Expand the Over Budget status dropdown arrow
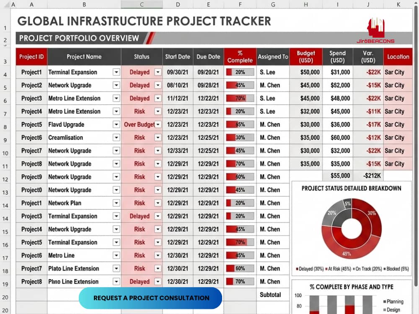 pyautogui.click(x=158, y=124)
